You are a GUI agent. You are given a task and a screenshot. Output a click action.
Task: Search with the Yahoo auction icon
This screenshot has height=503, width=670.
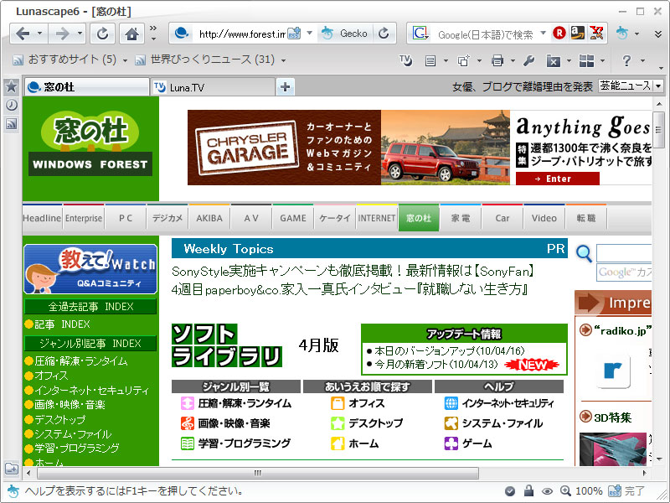(596, 33)
